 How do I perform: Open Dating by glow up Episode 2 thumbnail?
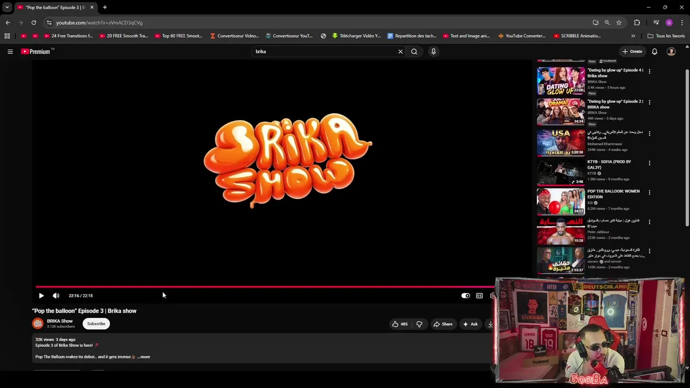click(x=561, y=112)
